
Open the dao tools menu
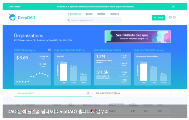115,14
